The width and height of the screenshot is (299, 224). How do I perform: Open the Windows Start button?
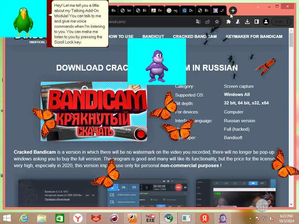(x=7, y=218)
